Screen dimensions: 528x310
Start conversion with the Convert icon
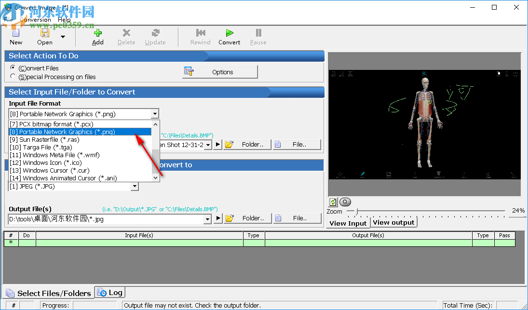(x=229, y=34)
